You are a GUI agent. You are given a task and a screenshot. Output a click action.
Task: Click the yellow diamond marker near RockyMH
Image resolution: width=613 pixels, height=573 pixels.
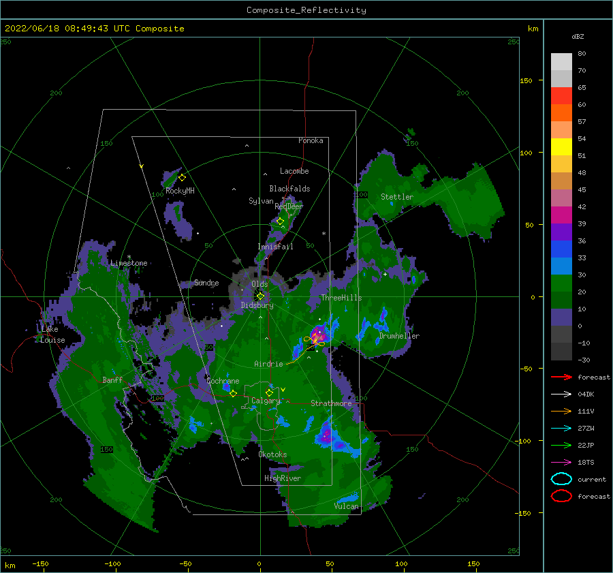coord(182,178)
